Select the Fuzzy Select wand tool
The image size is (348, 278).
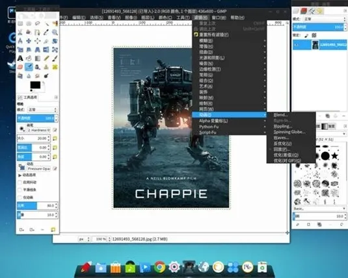tap(46, 23)
